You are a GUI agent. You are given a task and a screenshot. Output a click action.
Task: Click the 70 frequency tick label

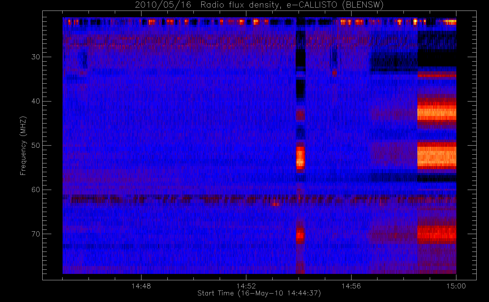pos(36,234)
